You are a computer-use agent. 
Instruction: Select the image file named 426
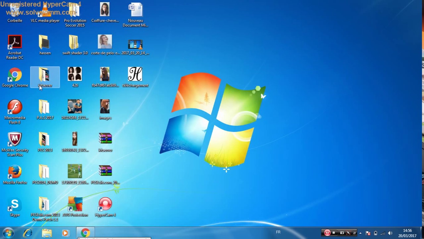click(75, 77)
